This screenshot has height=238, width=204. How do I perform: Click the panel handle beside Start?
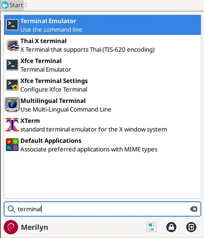pos(26,5)
